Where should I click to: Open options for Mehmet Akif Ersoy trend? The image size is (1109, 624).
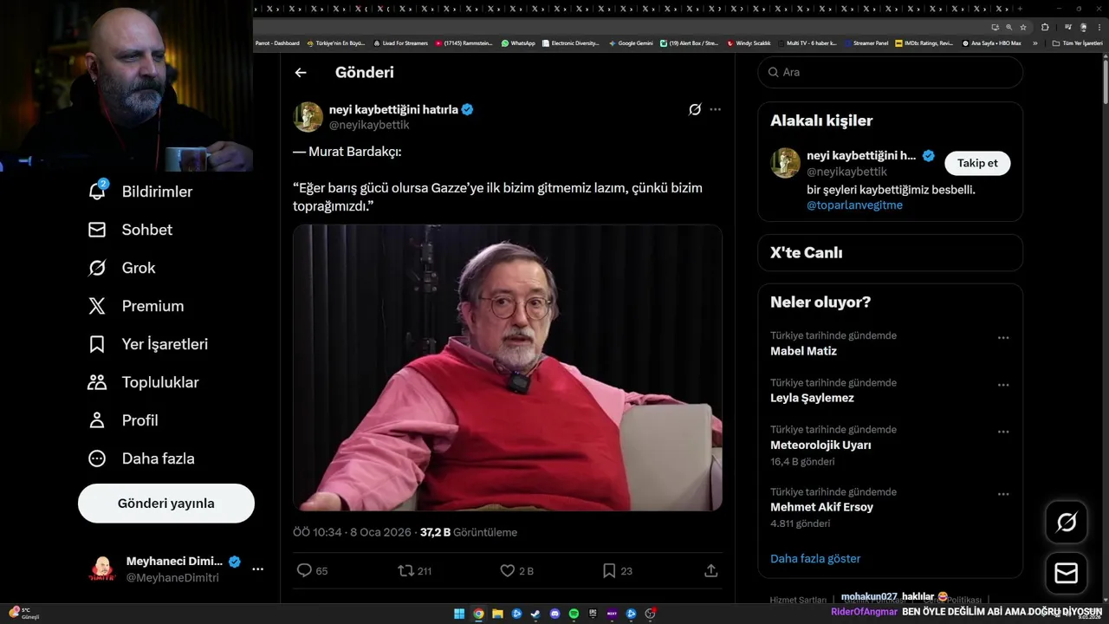1003,494
